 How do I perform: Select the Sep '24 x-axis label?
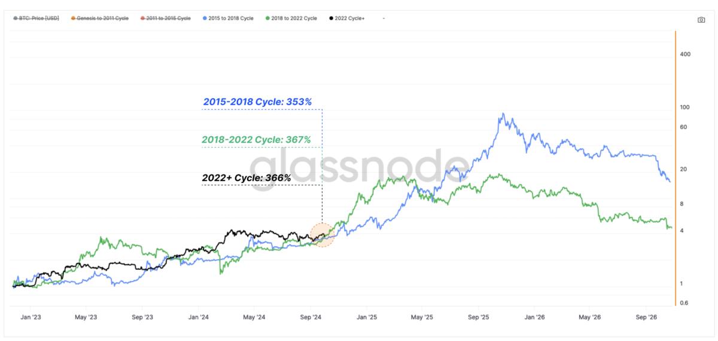(x=311, y=317)
